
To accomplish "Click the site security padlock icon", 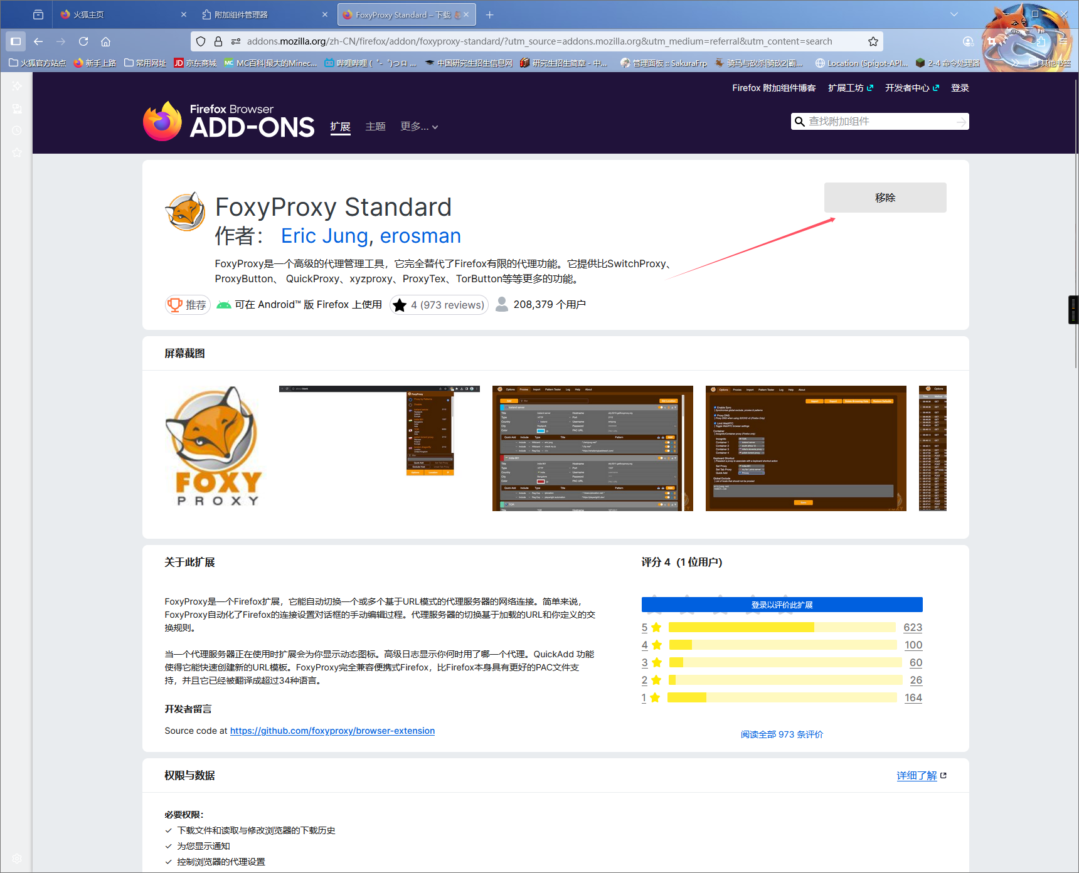I will (218, 41).
